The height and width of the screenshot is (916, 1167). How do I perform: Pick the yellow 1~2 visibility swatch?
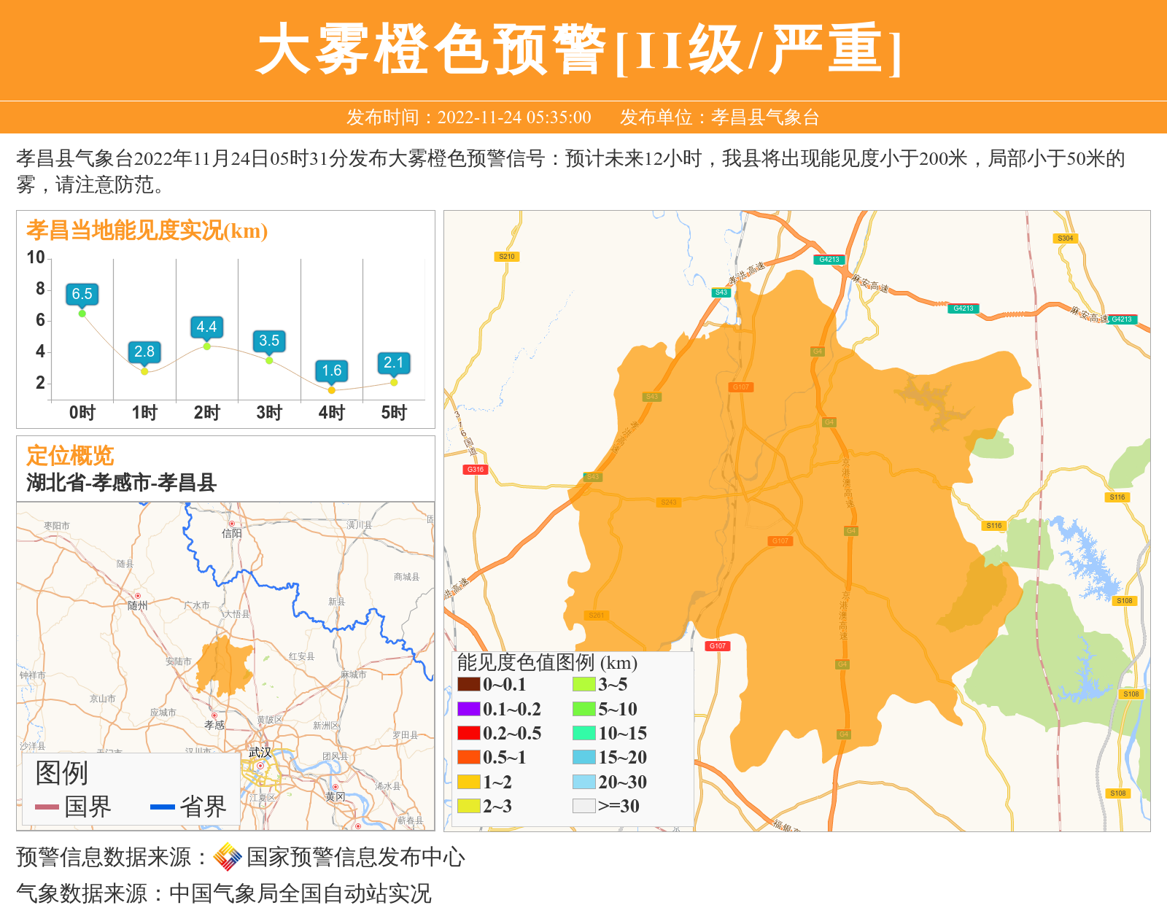pyautogui.click(x=468, y=782)
